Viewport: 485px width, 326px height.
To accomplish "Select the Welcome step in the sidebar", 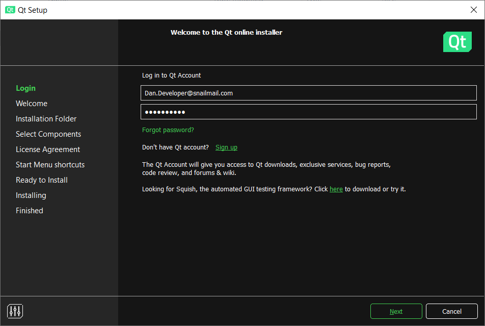I will point(32,103).
